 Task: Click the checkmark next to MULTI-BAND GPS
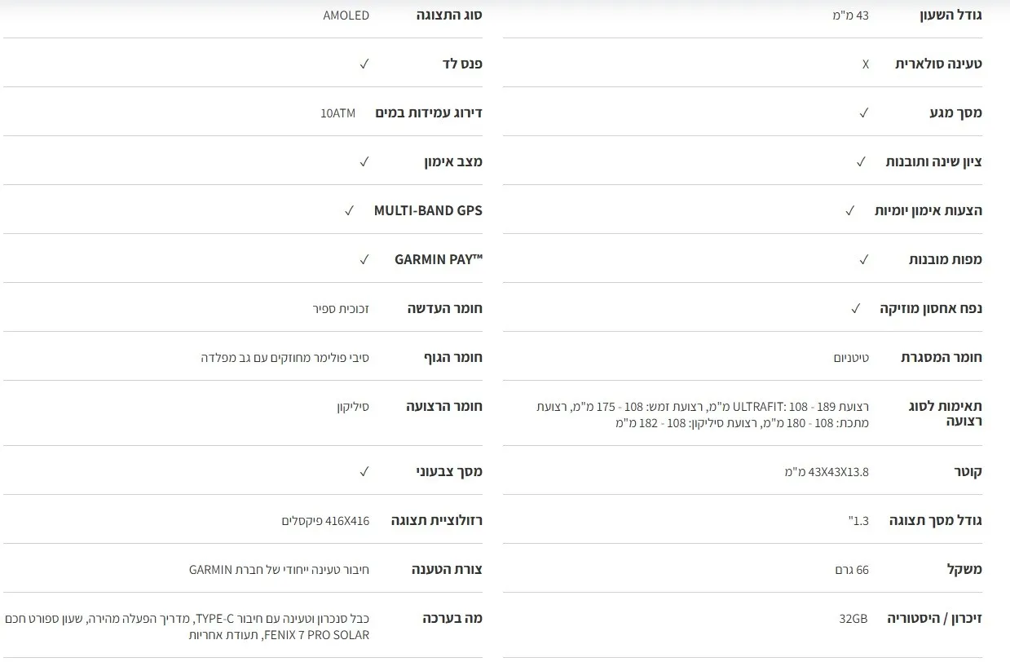349,210
